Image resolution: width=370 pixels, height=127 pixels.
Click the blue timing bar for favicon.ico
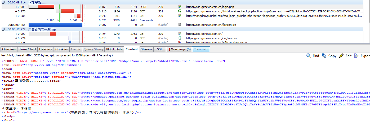[55, 25]
